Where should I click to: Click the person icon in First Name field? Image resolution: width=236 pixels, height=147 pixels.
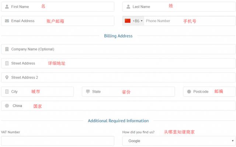(x=7, y=7)
